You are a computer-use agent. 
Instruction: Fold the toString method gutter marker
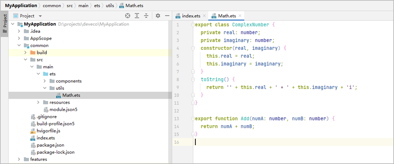[x=193, y=80]
